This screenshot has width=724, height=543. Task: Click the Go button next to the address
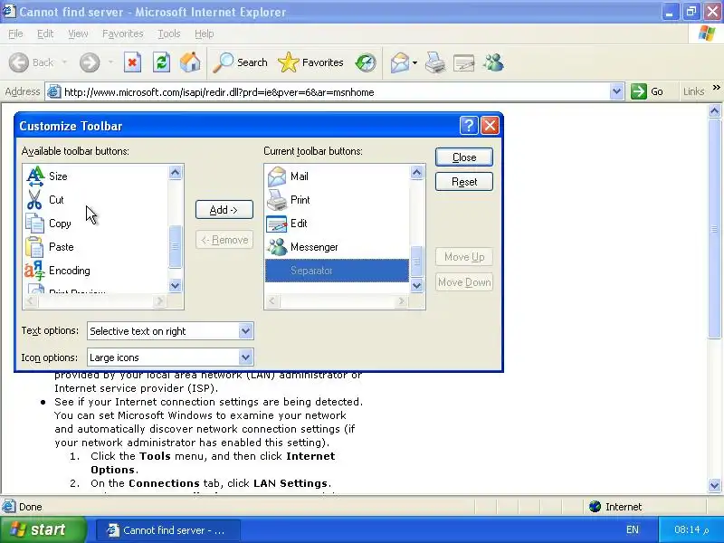[x=648, y=92]
